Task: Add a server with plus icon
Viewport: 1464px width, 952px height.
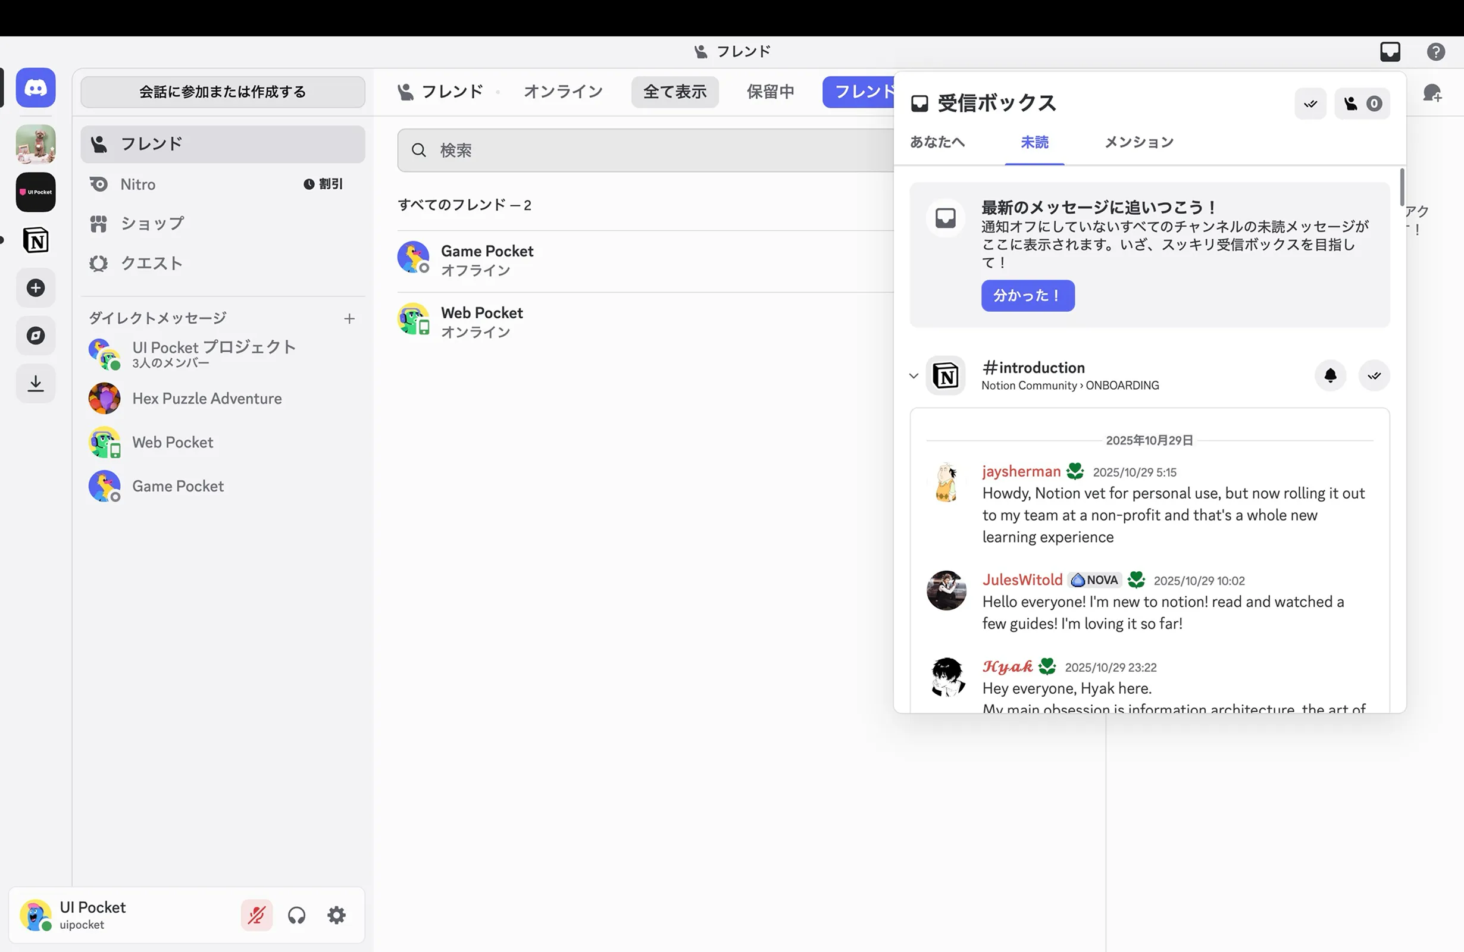Action: click(36, 288)
